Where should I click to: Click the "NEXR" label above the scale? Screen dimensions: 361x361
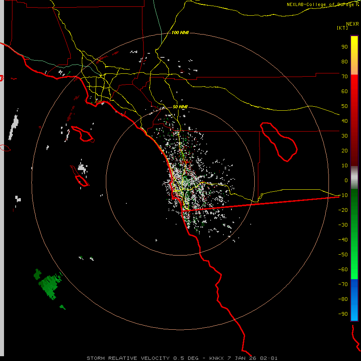pyautogui.click(x=352, y=24)
